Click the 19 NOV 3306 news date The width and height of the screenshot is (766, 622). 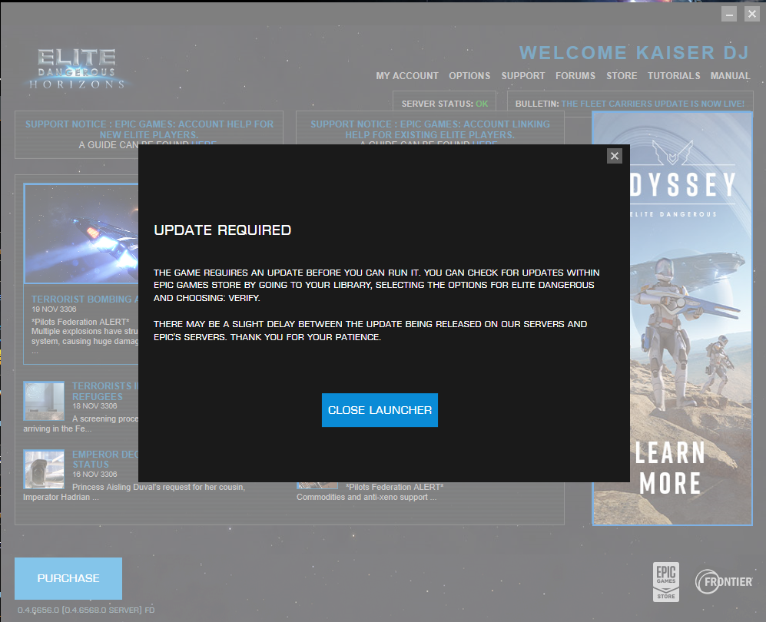tap(54, 309)
